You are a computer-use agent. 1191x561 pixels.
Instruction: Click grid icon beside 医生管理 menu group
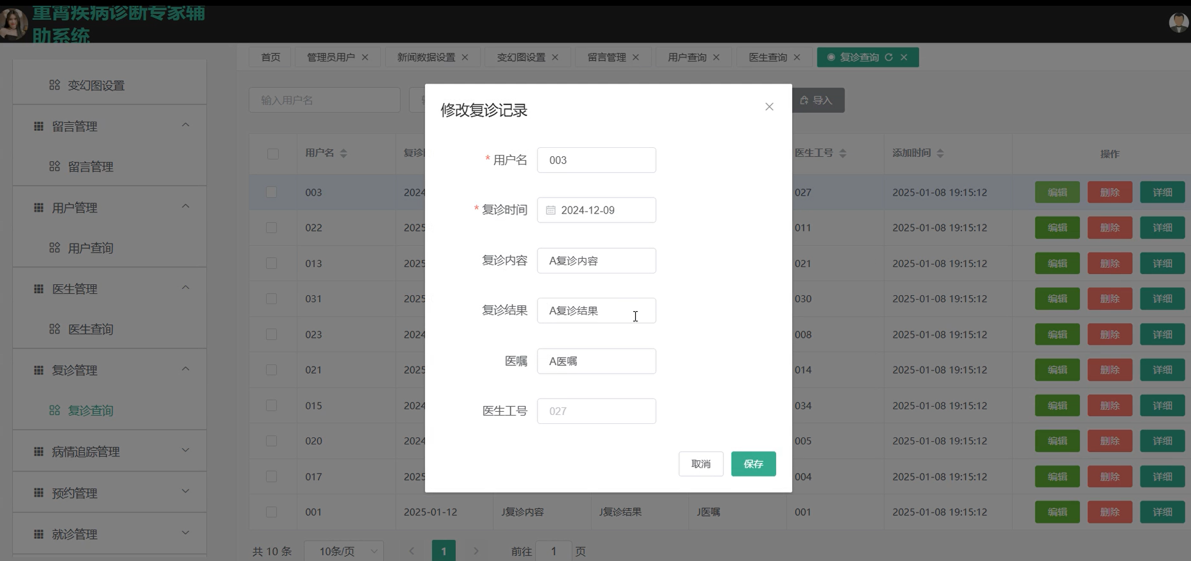[x=39, y=289]
